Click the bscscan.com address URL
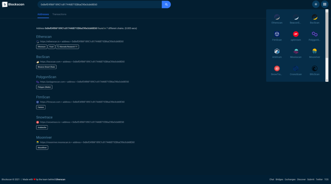 coord(82,62)
